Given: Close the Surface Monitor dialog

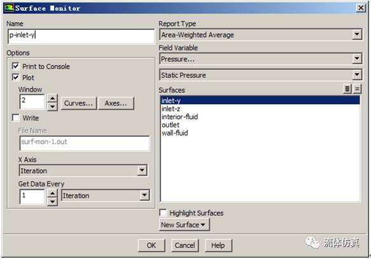Looking at the screenshot, I should [361, 8].
